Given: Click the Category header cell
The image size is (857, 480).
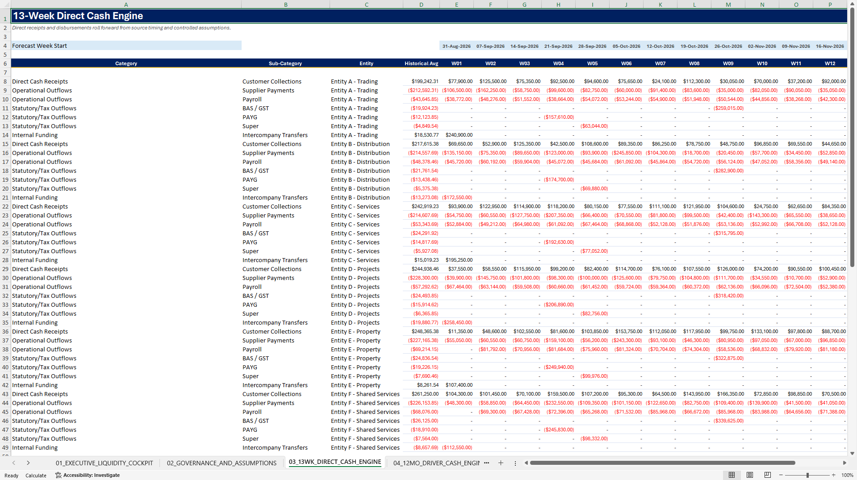Looking at the screenshot, I should point(126,63).
